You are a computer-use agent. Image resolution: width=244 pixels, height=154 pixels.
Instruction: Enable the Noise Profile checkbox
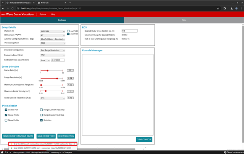click(6, 120)
